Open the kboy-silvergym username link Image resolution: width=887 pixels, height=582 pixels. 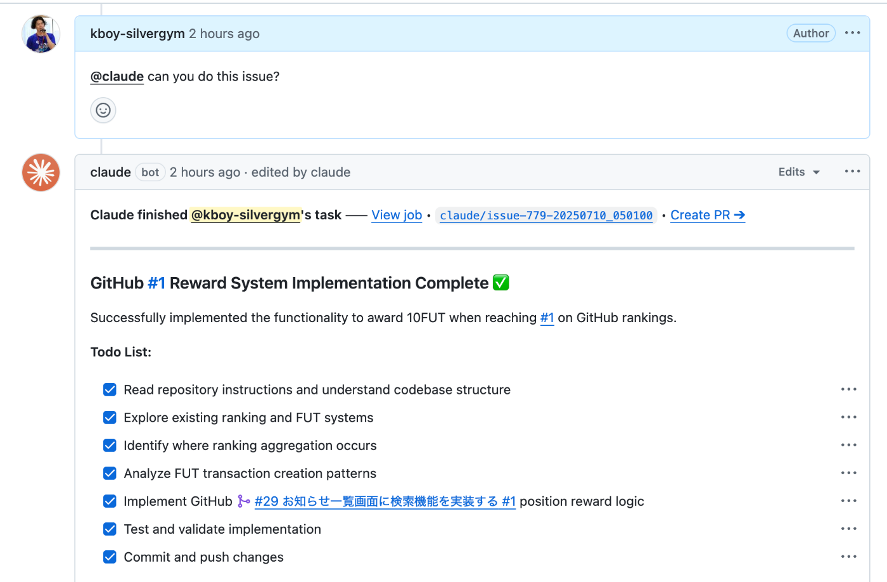[137, 34]
